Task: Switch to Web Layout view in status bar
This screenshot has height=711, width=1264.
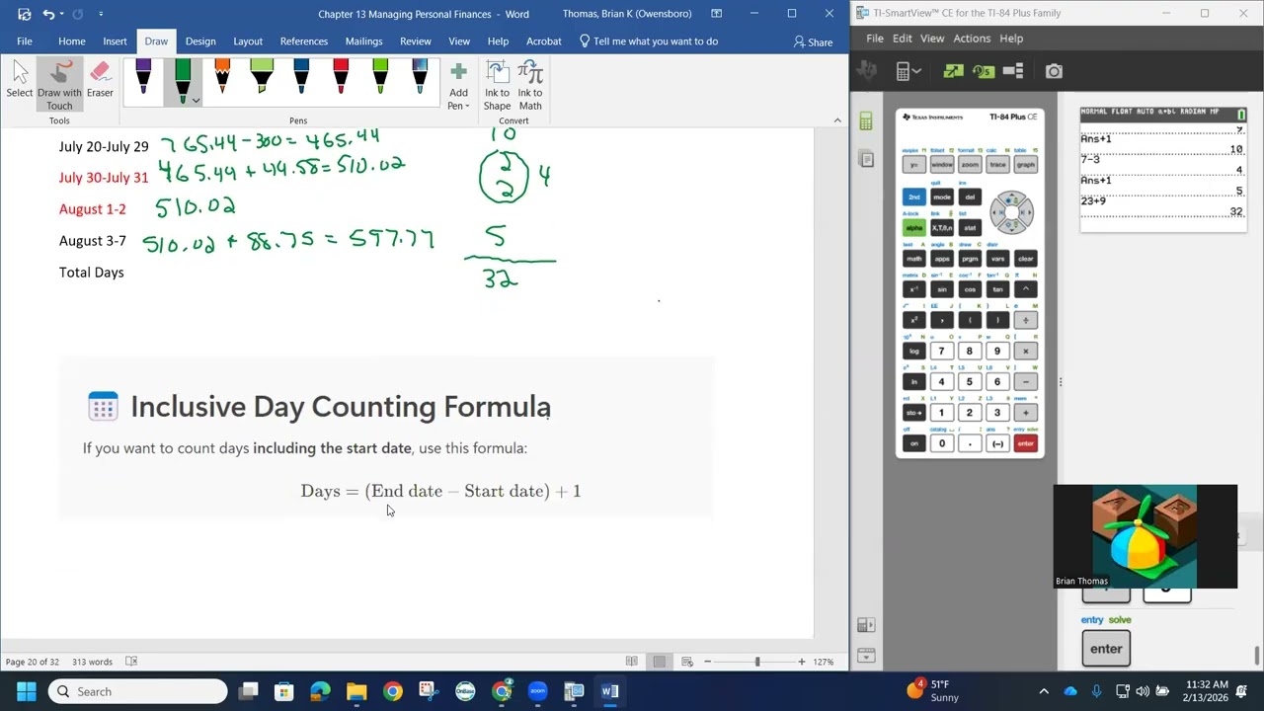Action: click(x=687, y=662)
